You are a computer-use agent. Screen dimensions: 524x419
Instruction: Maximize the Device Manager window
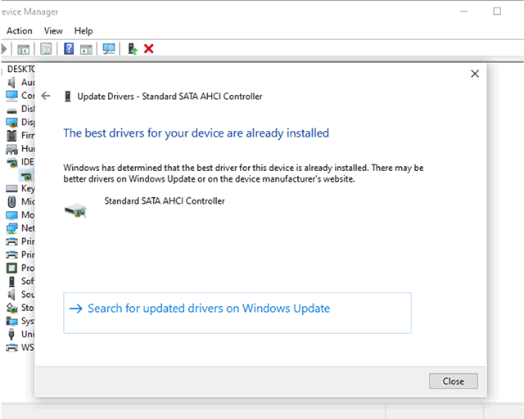[x=497, y=11]
